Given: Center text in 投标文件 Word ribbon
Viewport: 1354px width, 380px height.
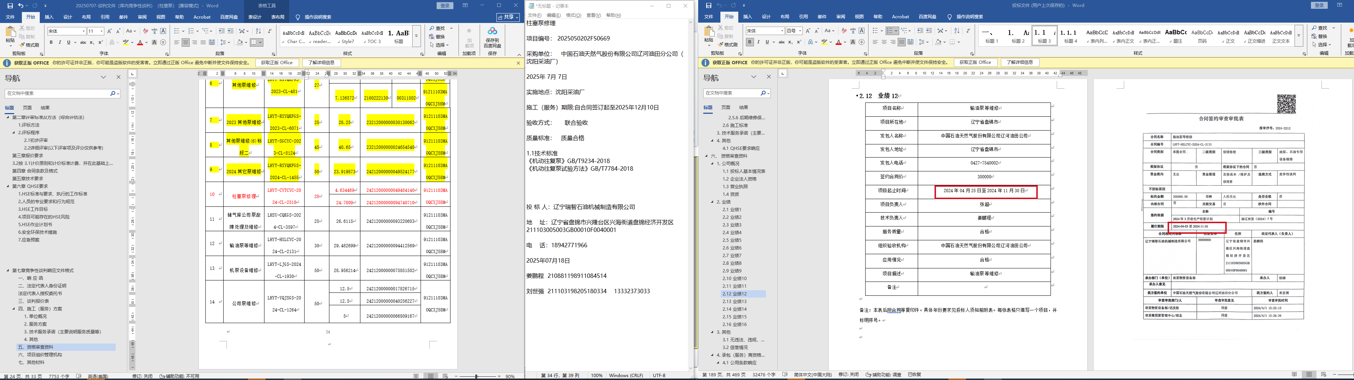Looking at the screenshot, I should 884,42.
